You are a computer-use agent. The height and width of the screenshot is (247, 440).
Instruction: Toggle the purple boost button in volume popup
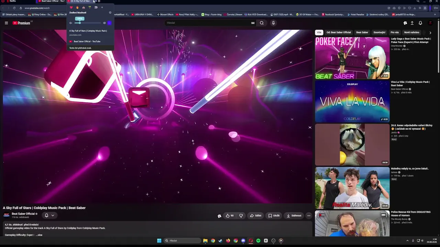tap(109, 23)
